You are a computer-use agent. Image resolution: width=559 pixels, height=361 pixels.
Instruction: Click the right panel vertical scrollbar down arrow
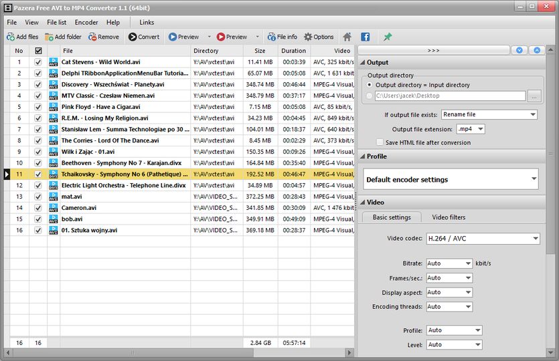[550, 353]
